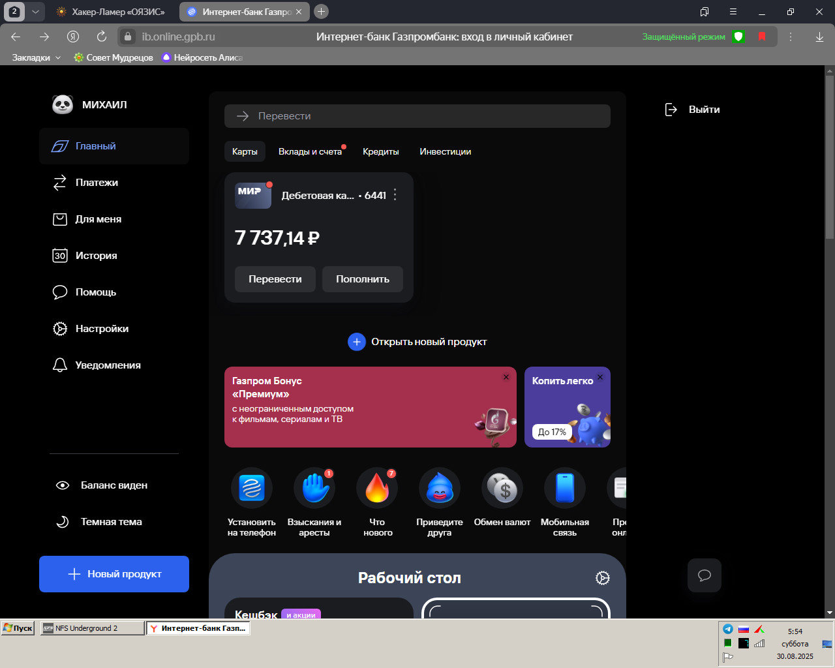
Task: Open the chat bubble floating button
Action: (x=705, y=575)
